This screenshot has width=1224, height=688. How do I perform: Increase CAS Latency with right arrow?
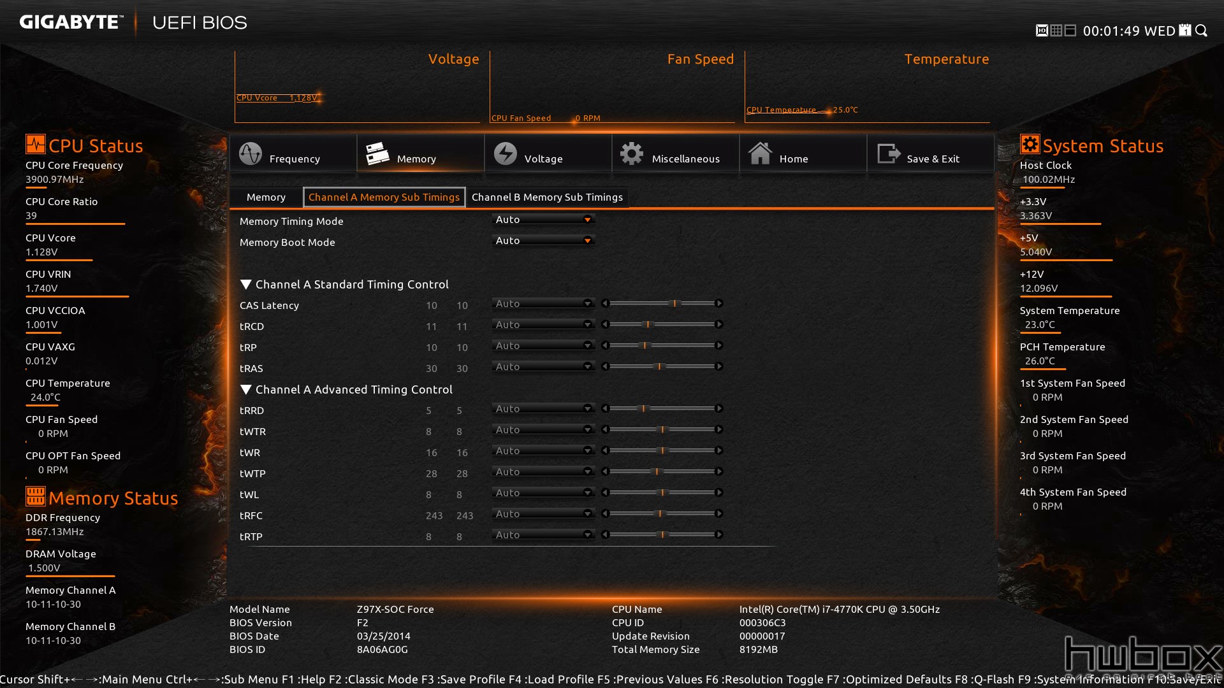pyautogui.click(x=718, y=303)
